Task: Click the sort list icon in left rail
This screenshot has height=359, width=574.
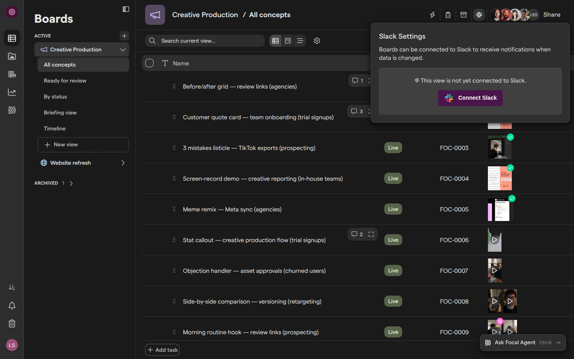Action: click(12, 288)
